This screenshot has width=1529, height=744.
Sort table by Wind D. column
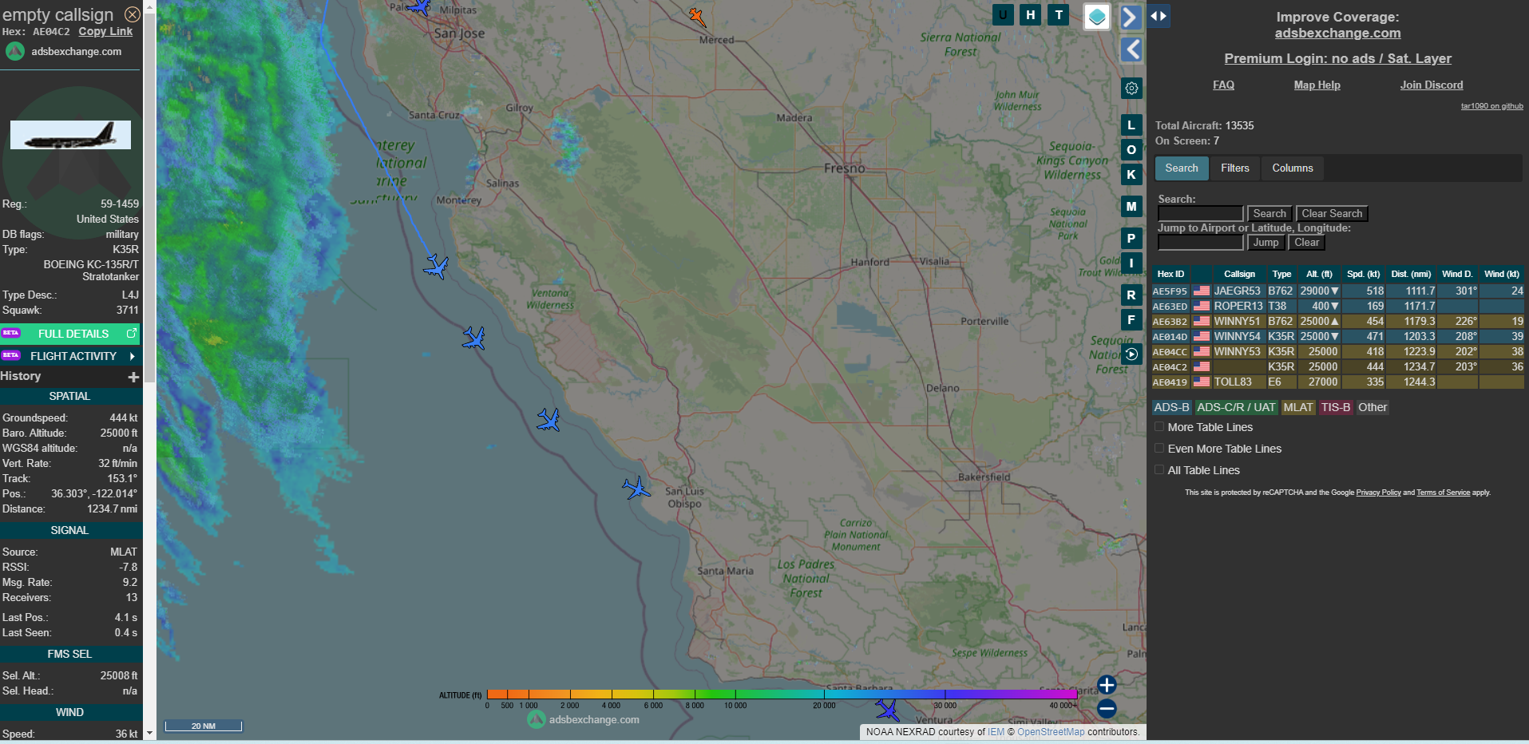[1457, 274]
